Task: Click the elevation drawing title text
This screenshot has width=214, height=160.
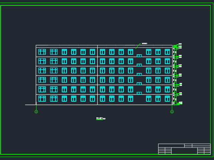Action: click(101, 119)
